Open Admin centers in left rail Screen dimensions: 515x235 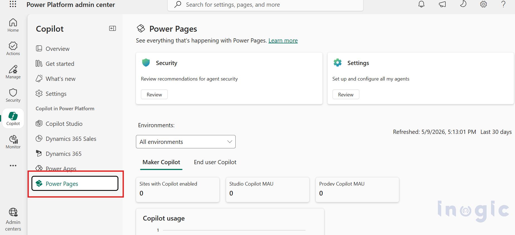(x=13, y=219)
